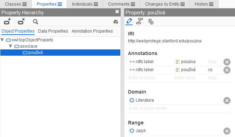Click the Enter a class name field
This screenshot has width=235, height=137.
click(x=179, y=108)
